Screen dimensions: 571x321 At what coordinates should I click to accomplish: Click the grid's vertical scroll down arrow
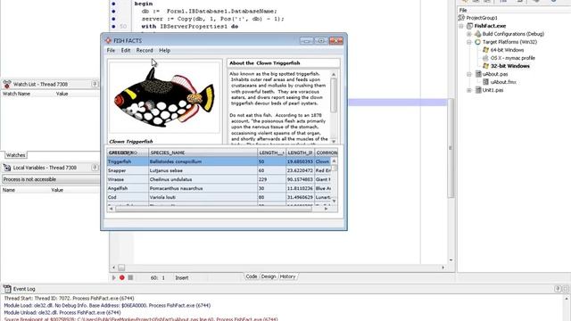pos(334,201)
